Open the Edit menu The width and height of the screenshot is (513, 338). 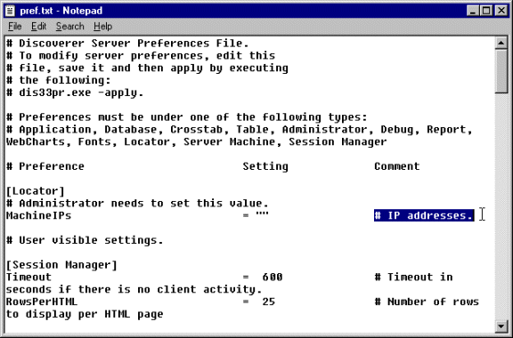coord(38,27)
